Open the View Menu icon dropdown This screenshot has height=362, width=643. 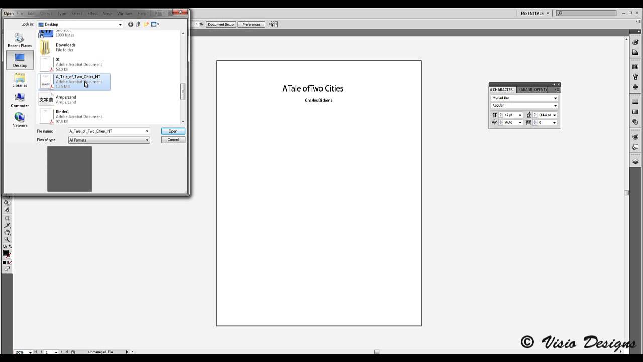155,24
